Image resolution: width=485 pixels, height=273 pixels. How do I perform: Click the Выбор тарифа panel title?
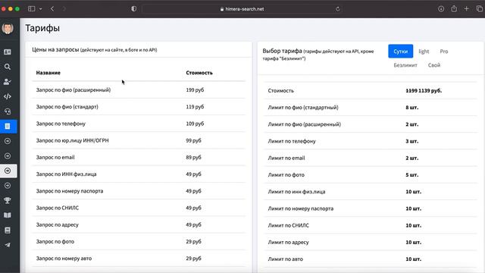[x=282, y=51]
